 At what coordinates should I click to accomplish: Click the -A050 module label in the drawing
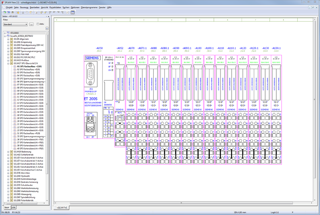point(99,48)
